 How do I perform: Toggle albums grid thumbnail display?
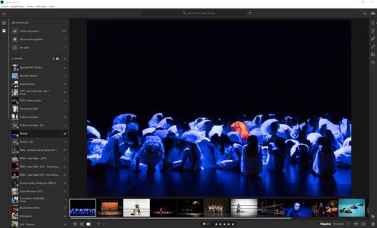pos(57,58)
